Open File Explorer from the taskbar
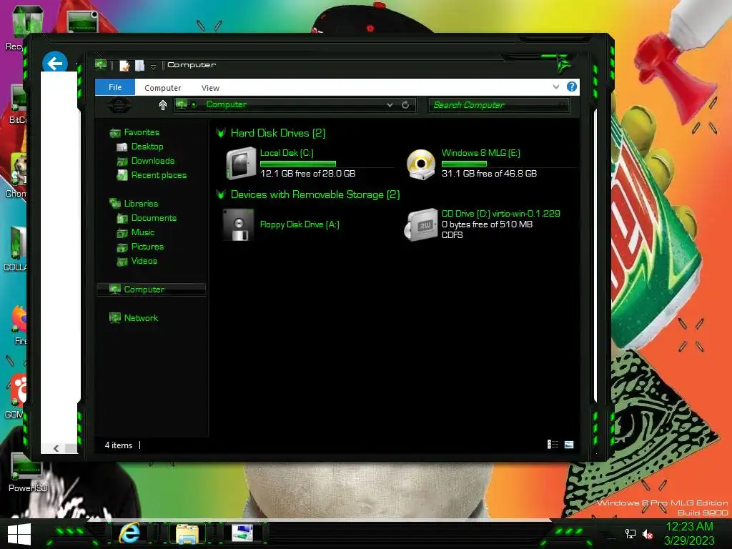 187,533
